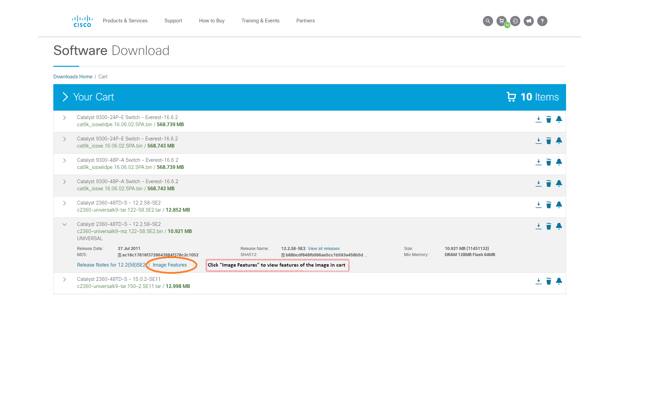Expand the 12.852 MB Catalyst 2360 tar row
This screenshot has width=652, height=407.
pos(64,203)
